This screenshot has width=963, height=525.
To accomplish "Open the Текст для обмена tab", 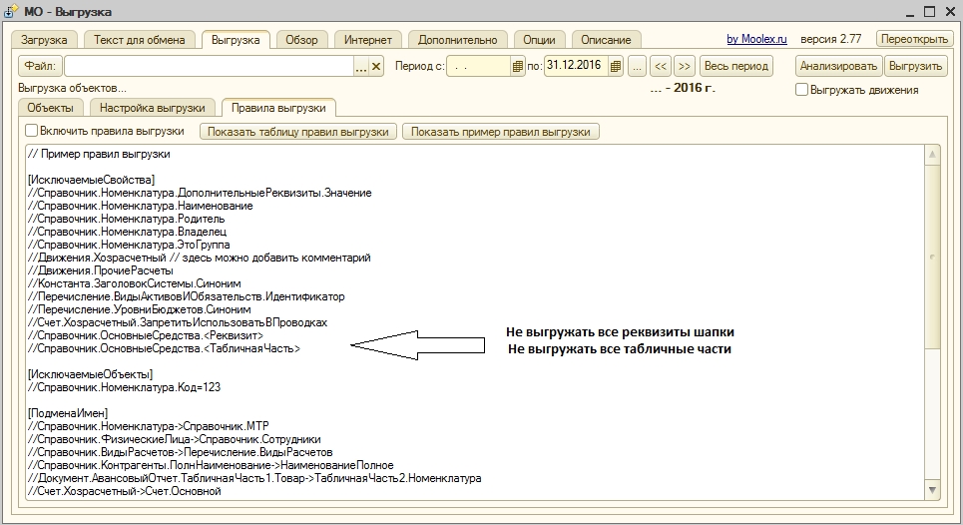I will pos(140,40).
